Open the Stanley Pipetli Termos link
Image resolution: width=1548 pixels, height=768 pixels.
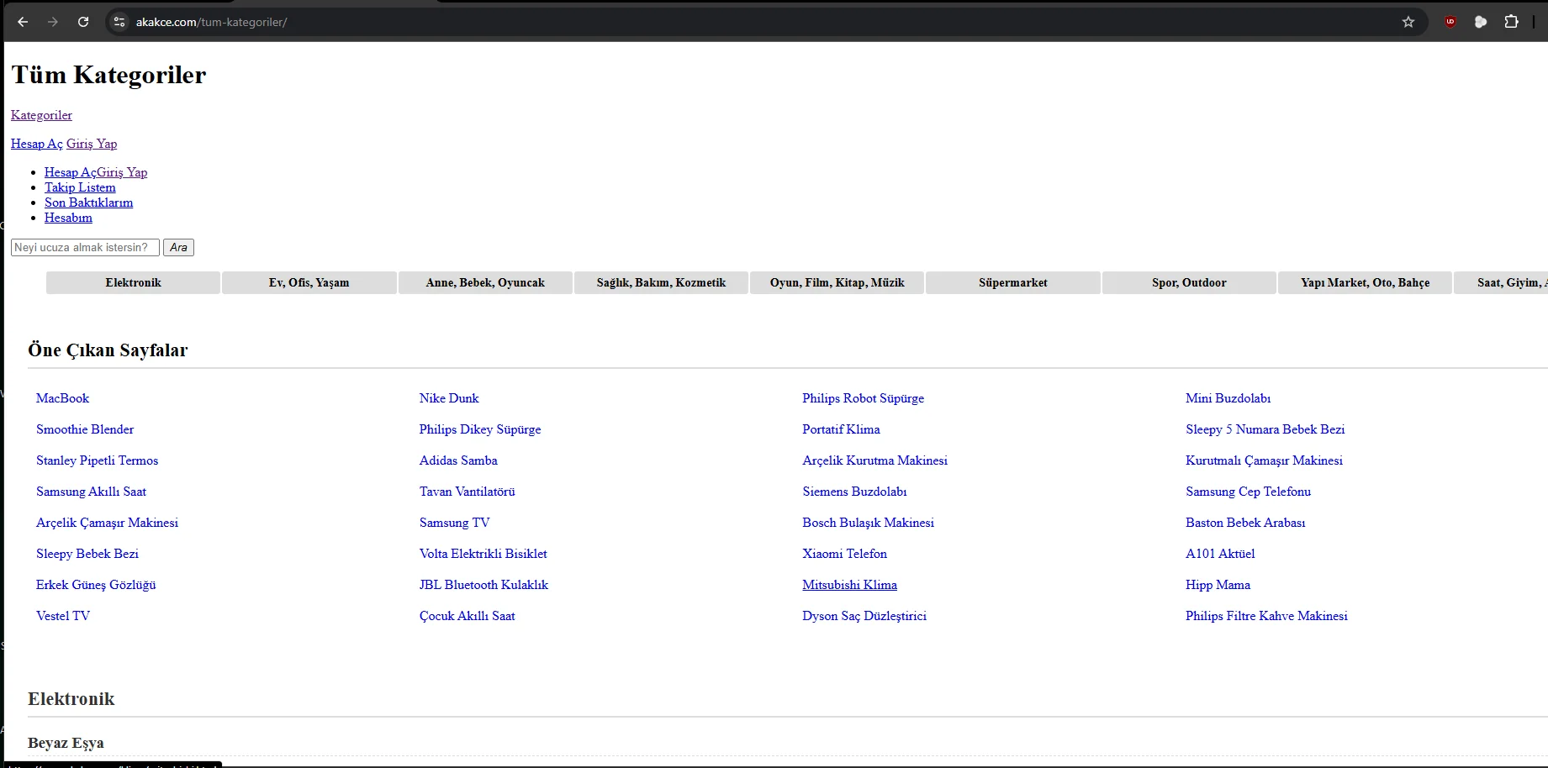pyautogui.click(x=97, y=460)
